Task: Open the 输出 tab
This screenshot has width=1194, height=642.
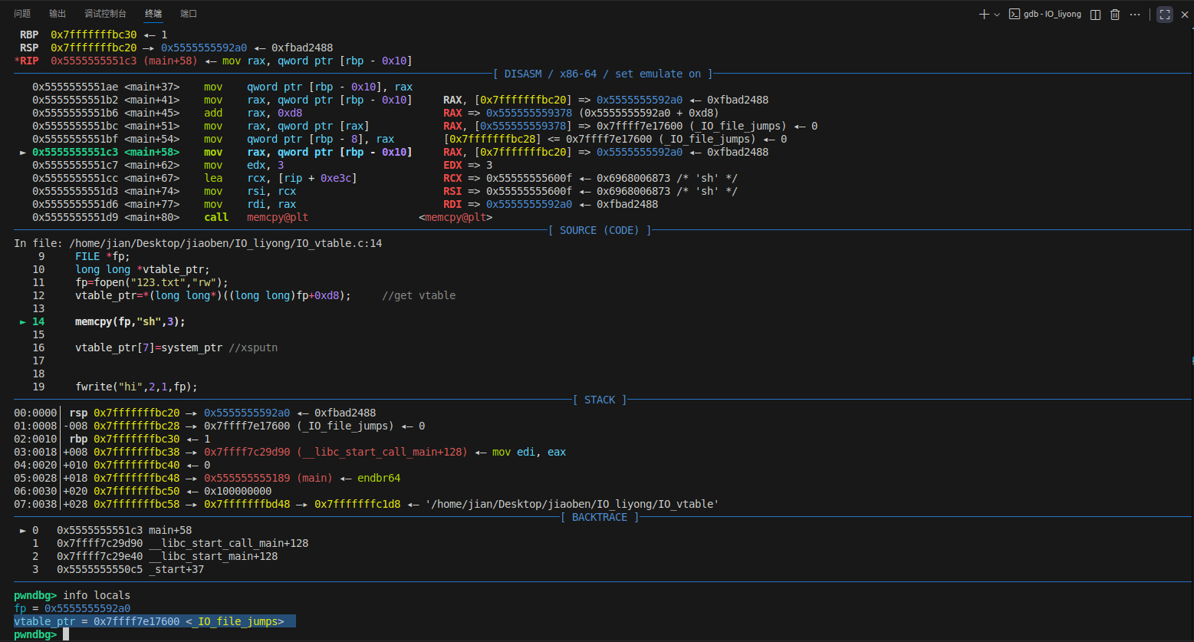Action: (58, 14)
